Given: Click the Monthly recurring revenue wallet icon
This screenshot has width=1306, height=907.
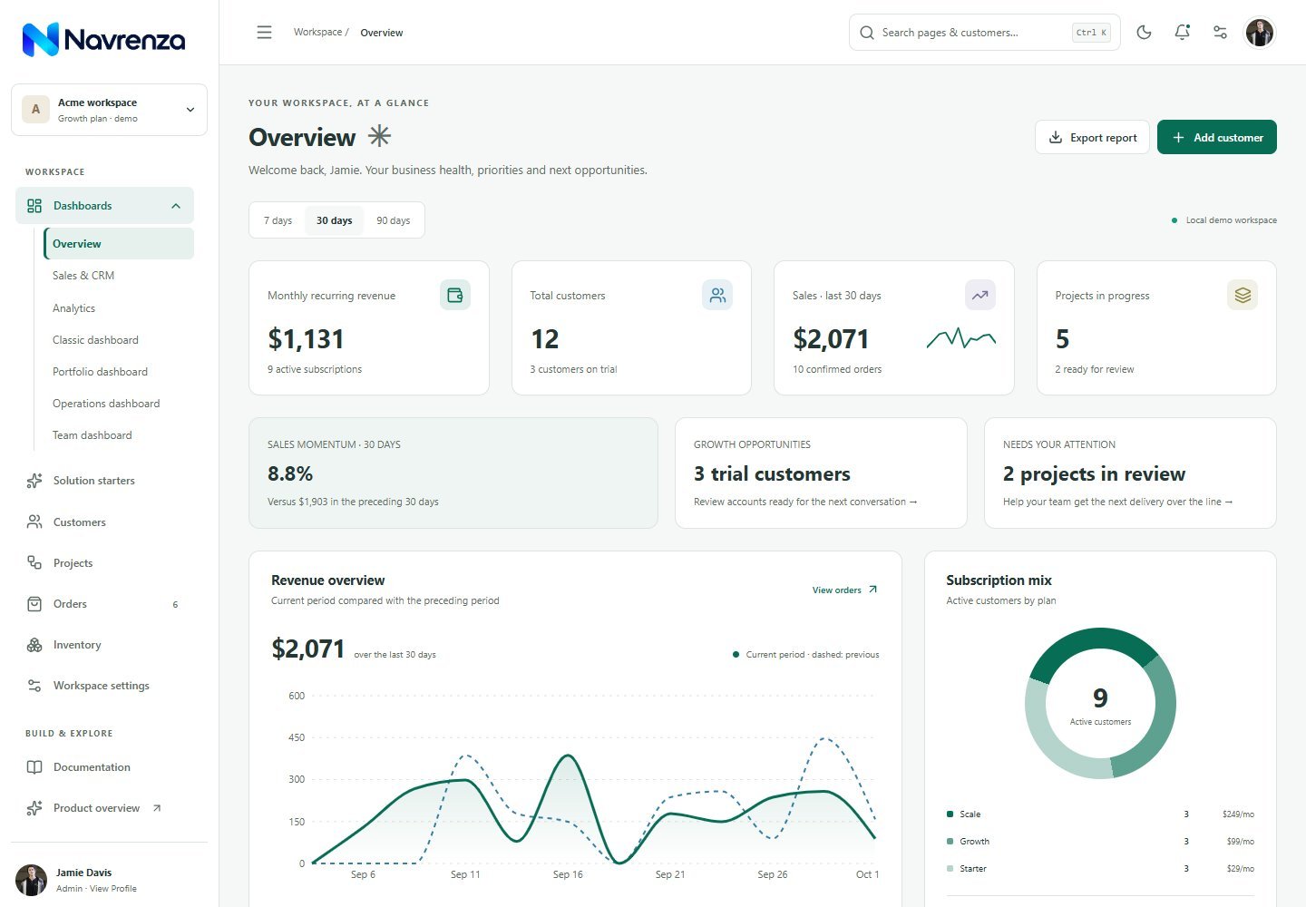Looking at the screenshot, I should (x=455, y=295).
